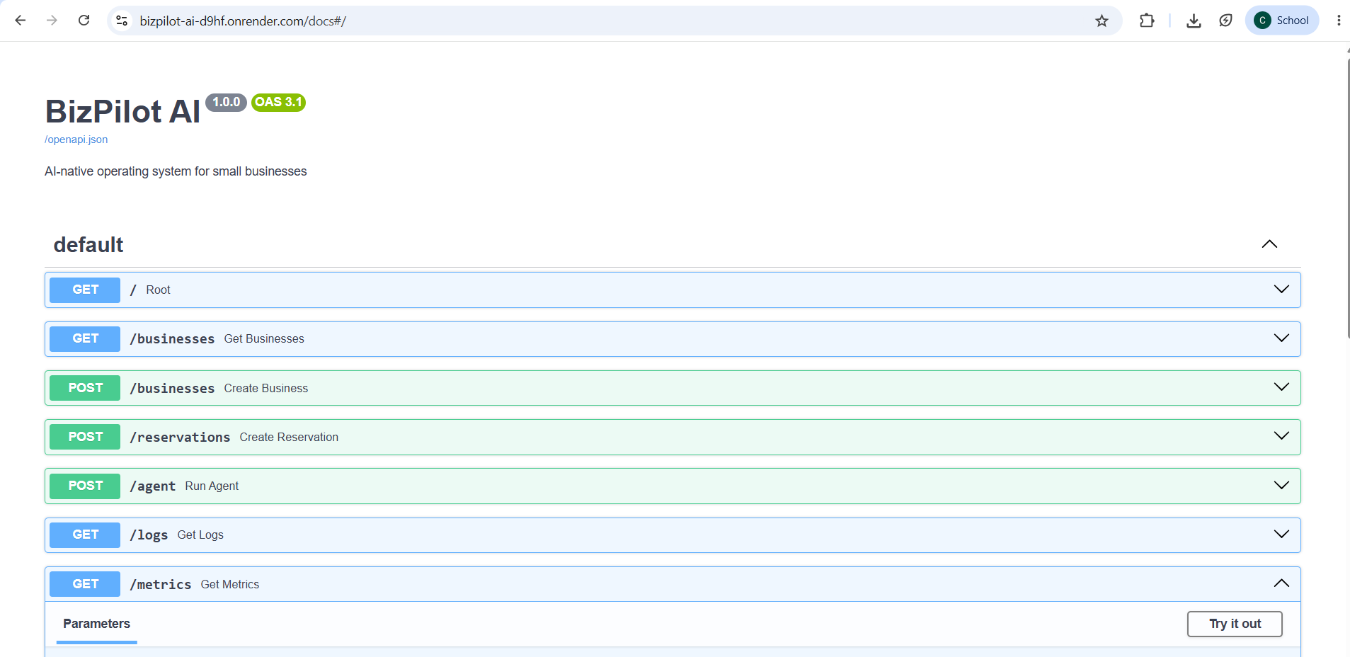Collapse the GET /metrics endpoint arrow
1350x657 pixels.
pos(1281,583)
